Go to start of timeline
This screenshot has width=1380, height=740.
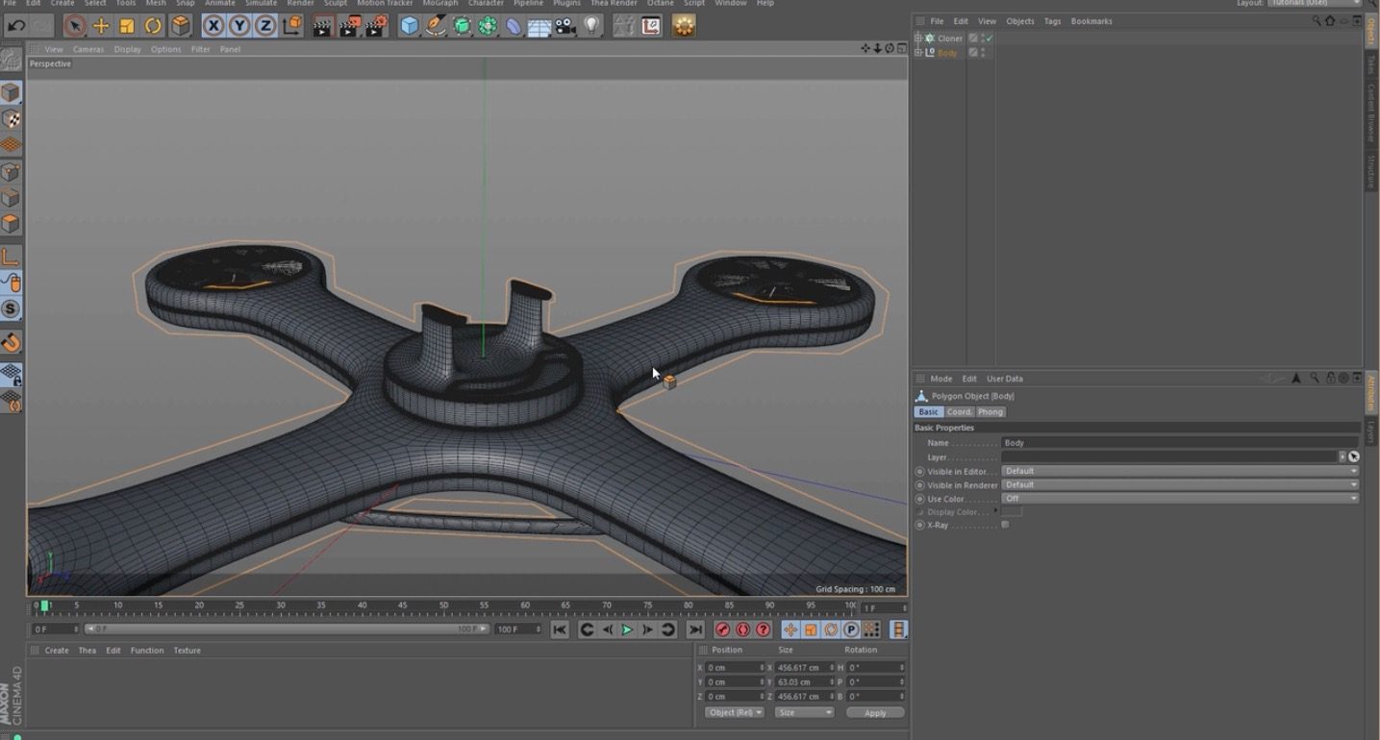pyautogui.click(x=560, y=629)
